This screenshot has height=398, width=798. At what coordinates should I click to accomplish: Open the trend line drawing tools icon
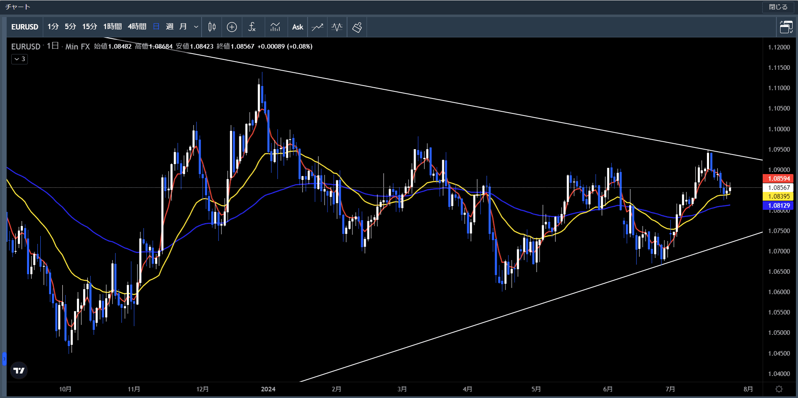[318, 27]
